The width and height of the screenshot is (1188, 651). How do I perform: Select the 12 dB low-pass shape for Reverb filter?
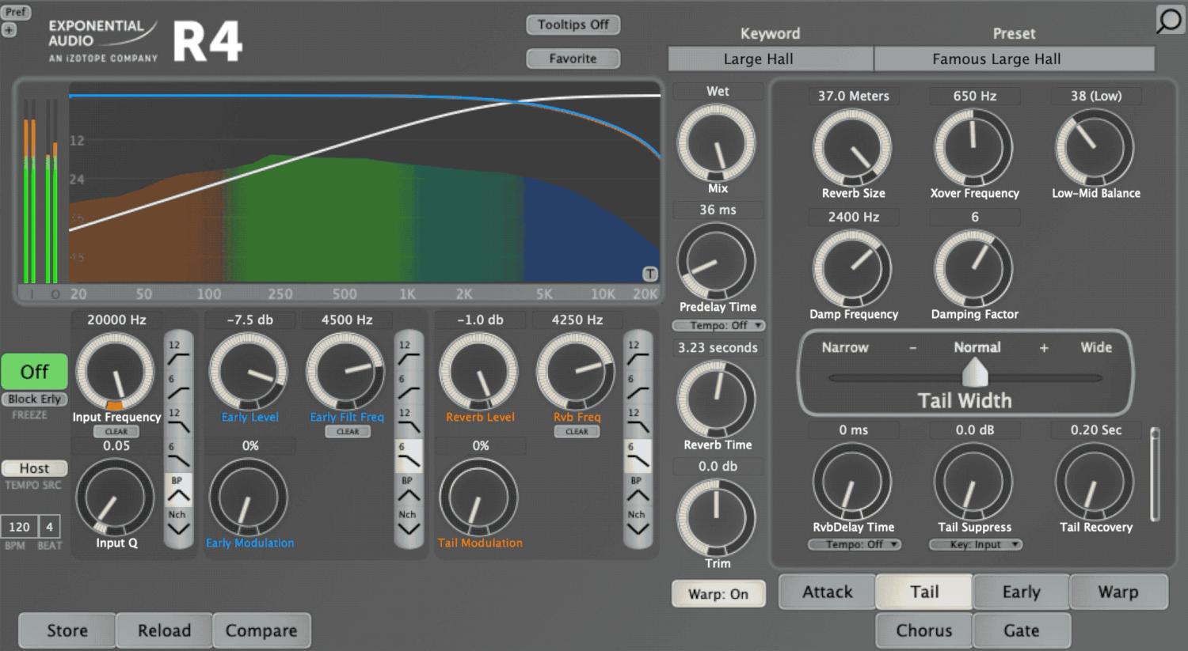(638, 422)
